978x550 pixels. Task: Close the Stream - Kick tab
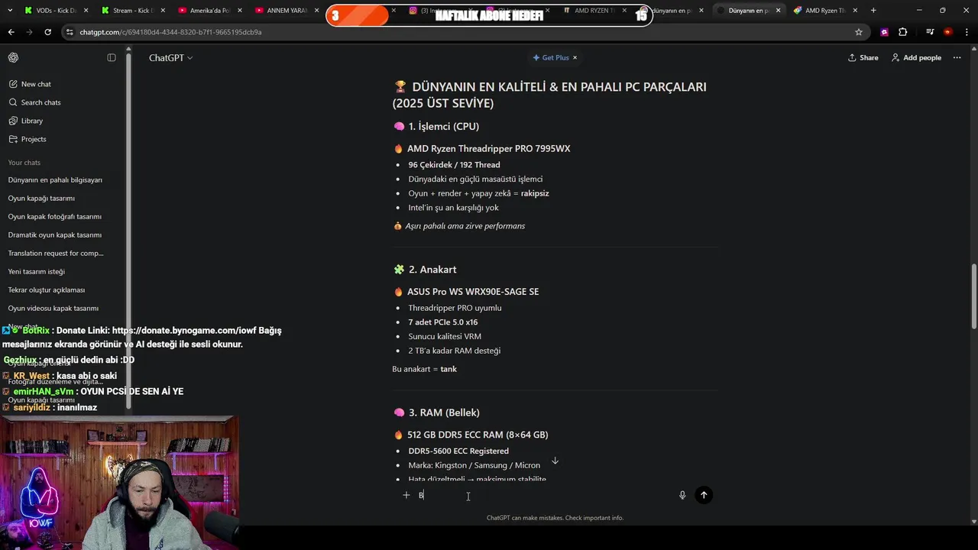point(163,11)
